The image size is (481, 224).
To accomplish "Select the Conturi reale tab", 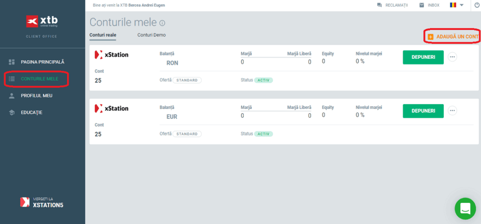I will click(103, 35).
